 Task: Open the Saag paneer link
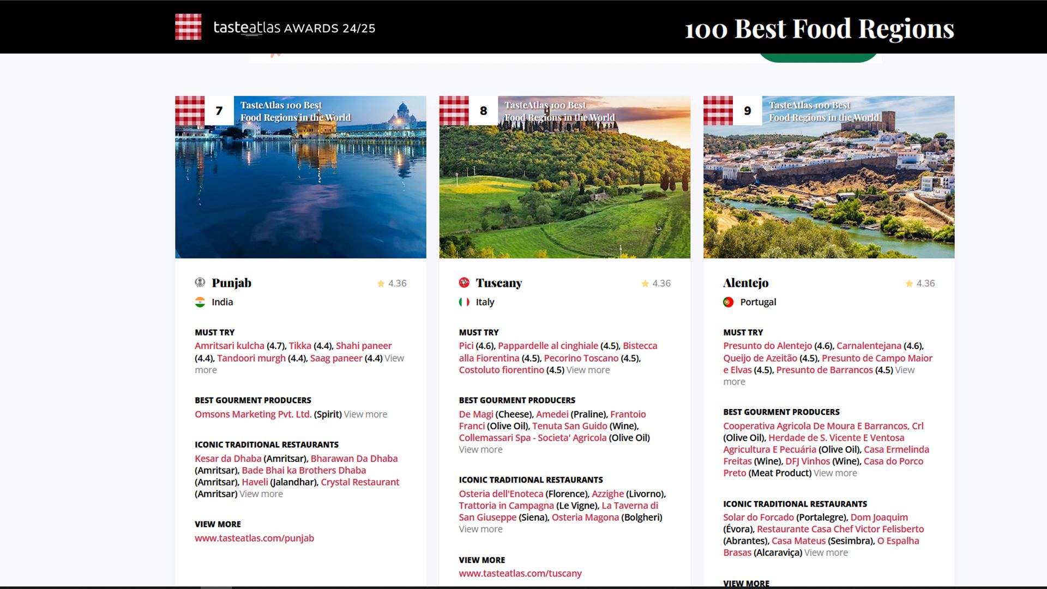click(336, 358)
